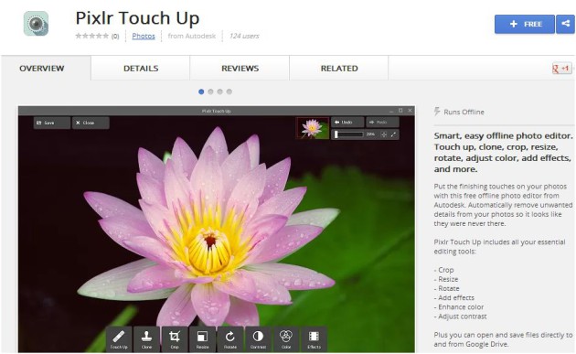Viewport: 576px width, 354px height.
Task: Click the Undo button
Action: click(347, 122)
